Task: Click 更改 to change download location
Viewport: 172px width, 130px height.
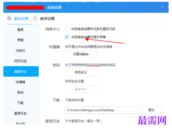Action: (x=151, y=110)
